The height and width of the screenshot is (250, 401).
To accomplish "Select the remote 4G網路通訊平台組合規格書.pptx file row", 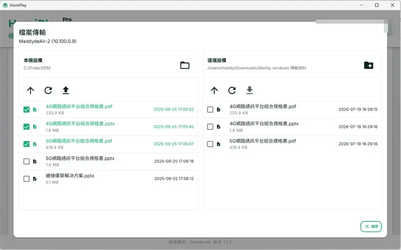I will point(292,127).
